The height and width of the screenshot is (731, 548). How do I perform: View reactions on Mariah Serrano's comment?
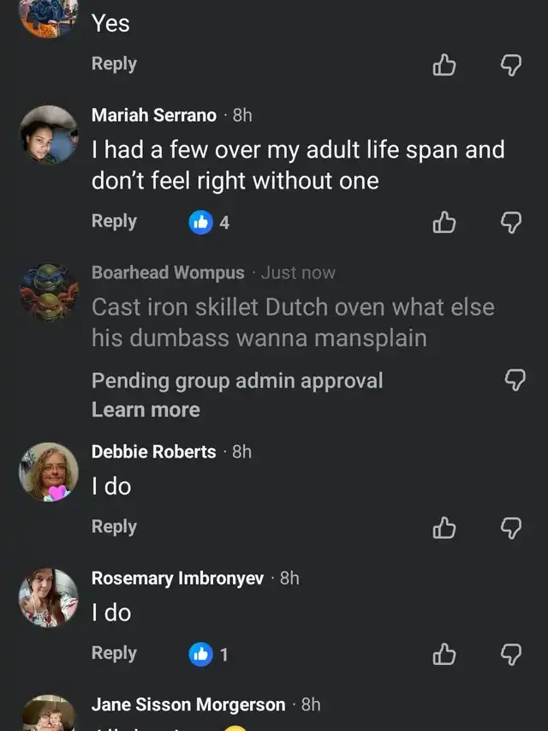click(209, 223)
